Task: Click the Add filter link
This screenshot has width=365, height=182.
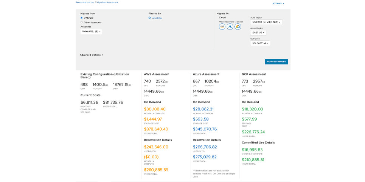Action: [157, 18]
